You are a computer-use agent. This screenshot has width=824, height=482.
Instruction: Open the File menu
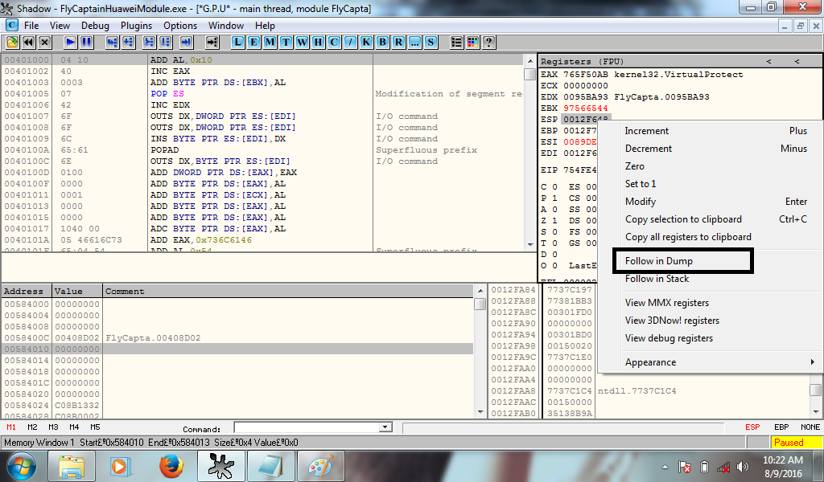(x=31, y=26)
